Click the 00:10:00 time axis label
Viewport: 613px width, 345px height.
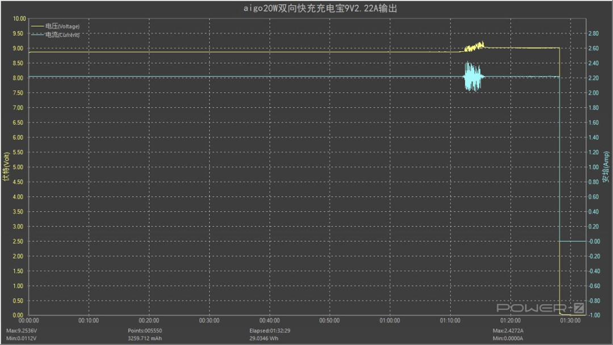[x=89, y=321]
